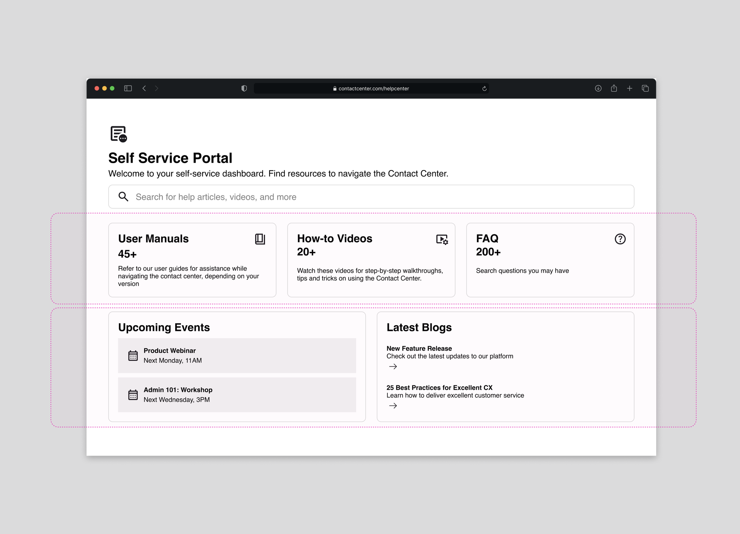The height and width of the screenshot is (534, 740).
Task: Click the How-to Videos play icon
Action: click(x=442, y=239)
